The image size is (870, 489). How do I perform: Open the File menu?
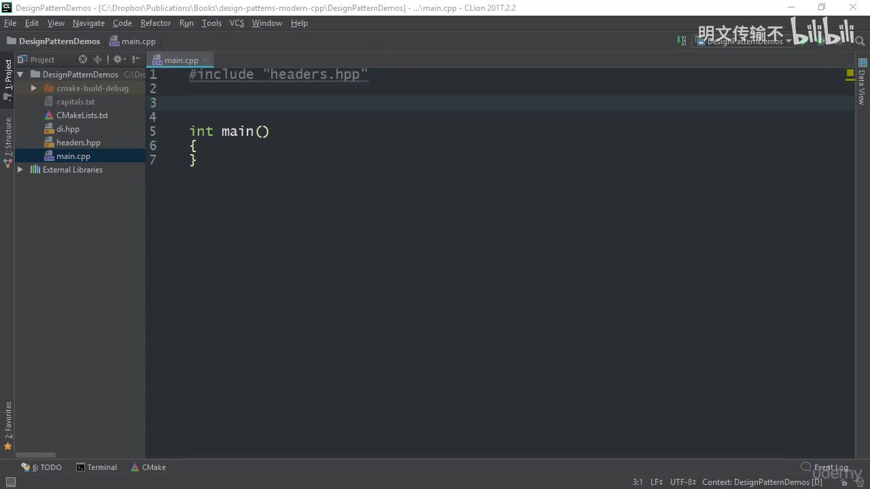click(x=10, y=23)
